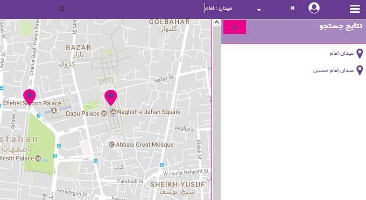Image resolution: width=366 pixels, height=200 pixels.
Task: Select the میدان امام search result
Action: point(341,53)
